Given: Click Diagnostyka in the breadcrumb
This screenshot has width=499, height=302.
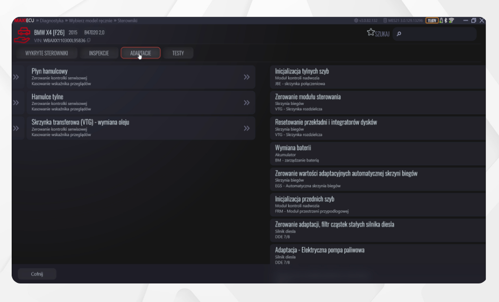Looking at the screenshot, I should click(x=51, y=21).
